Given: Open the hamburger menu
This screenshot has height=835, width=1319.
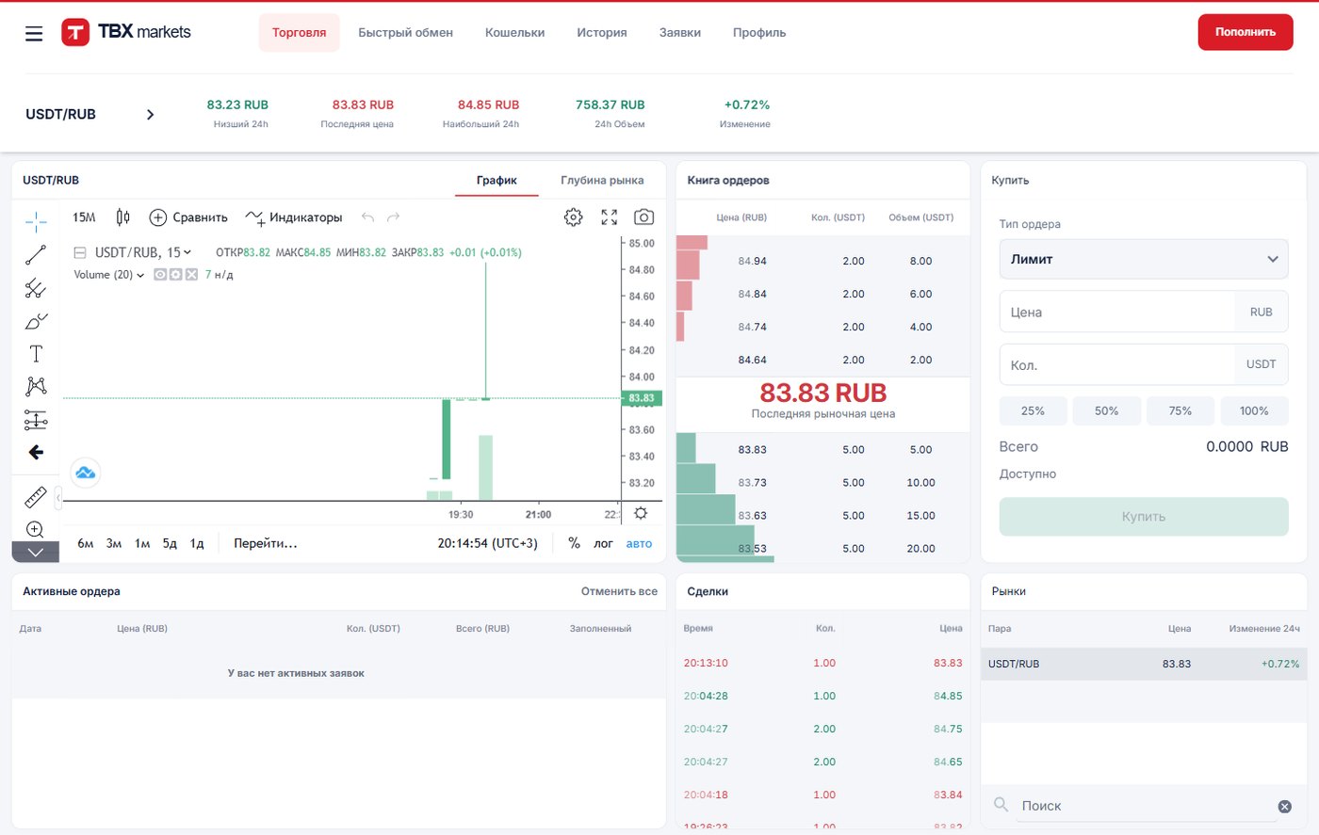Looking at the screenshot, I should click(x=34, y=33).
